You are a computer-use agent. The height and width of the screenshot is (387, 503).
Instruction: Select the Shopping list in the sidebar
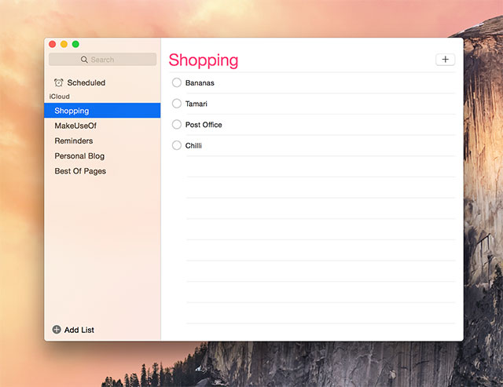[72, 111]
